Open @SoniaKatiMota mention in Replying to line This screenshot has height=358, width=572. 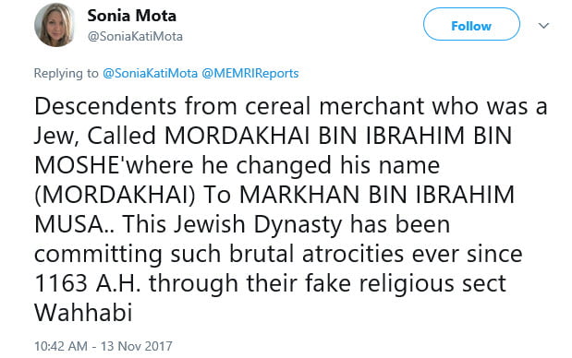[150, 73]
